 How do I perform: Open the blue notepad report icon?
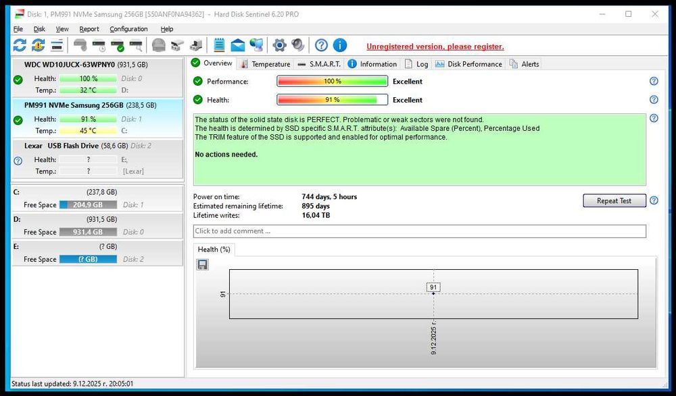[219, 45]
